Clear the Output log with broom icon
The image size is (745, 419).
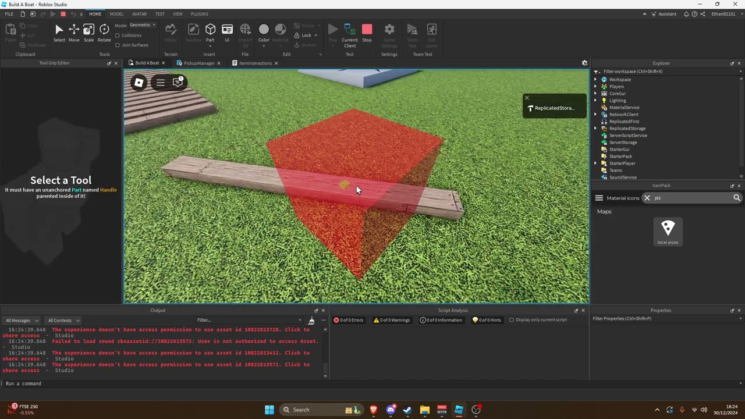tap(311, 321)
